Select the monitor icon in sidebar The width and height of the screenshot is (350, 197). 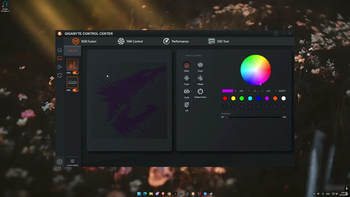[x=60, y=58]
